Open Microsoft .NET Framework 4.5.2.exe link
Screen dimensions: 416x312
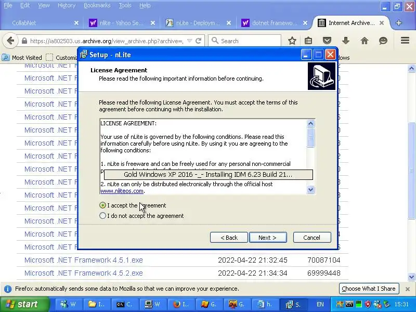[84, 273]
